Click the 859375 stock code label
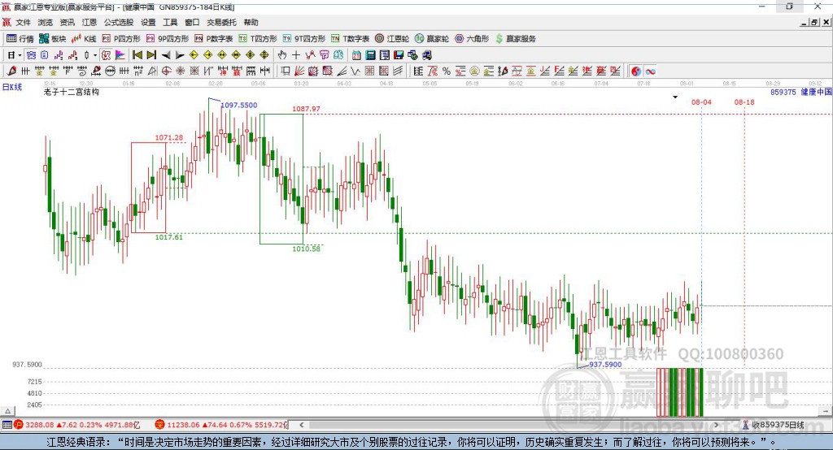833x450 pixels. [x=783, y=92]
